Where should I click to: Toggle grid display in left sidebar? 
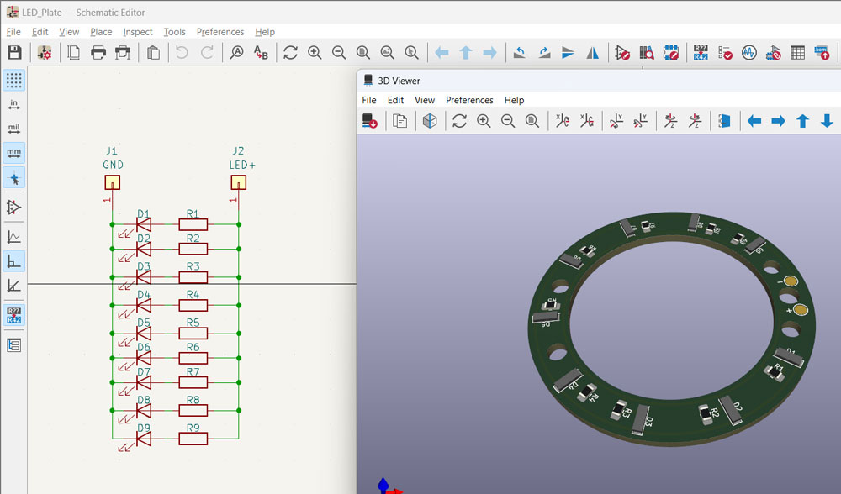coord(14,81)
